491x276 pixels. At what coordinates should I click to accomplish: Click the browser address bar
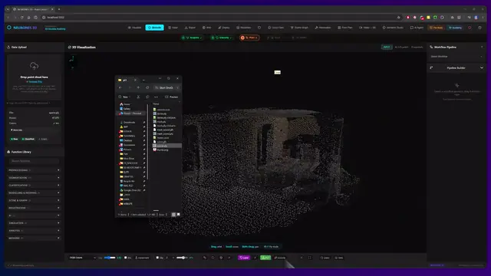pos(219,18)
